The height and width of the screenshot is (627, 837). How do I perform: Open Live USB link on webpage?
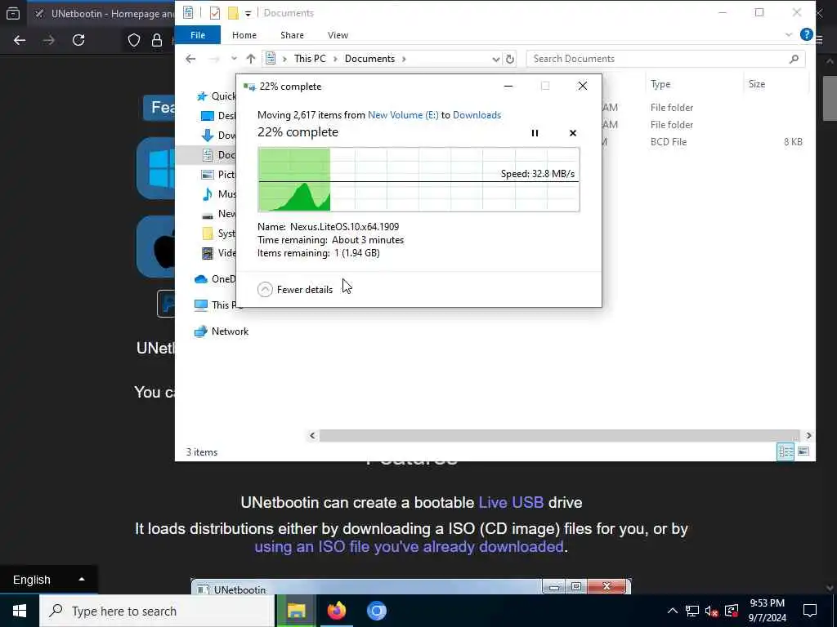point(511,503)
